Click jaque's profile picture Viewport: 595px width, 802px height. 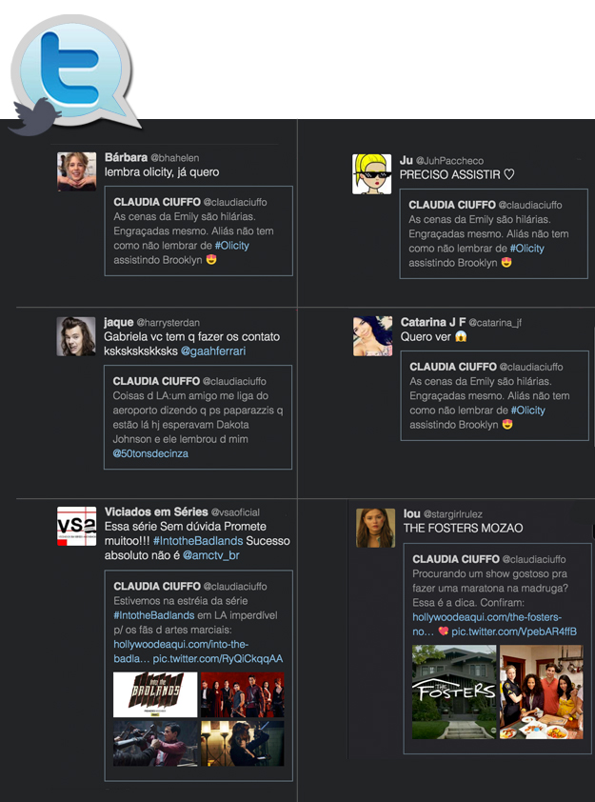[76, 336]
